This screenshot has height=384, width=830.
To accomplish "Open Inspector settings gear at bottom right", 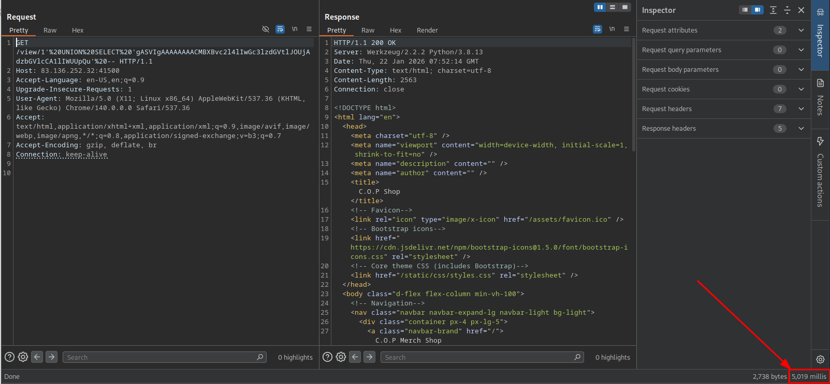I will click(x=820, y=359).
